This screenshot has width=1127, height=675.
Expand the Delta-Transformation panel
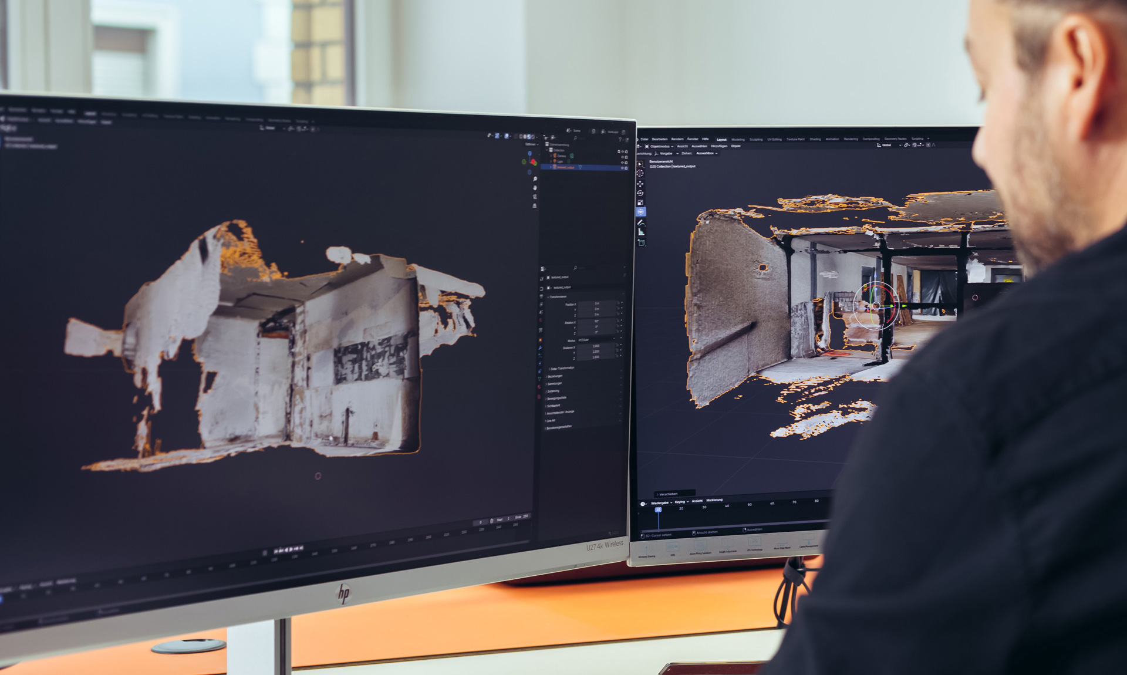(x=561, y=369)
